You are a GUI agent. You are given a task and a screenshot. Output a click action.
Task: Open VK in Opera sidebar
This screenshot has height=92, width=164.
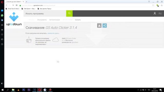2,20
